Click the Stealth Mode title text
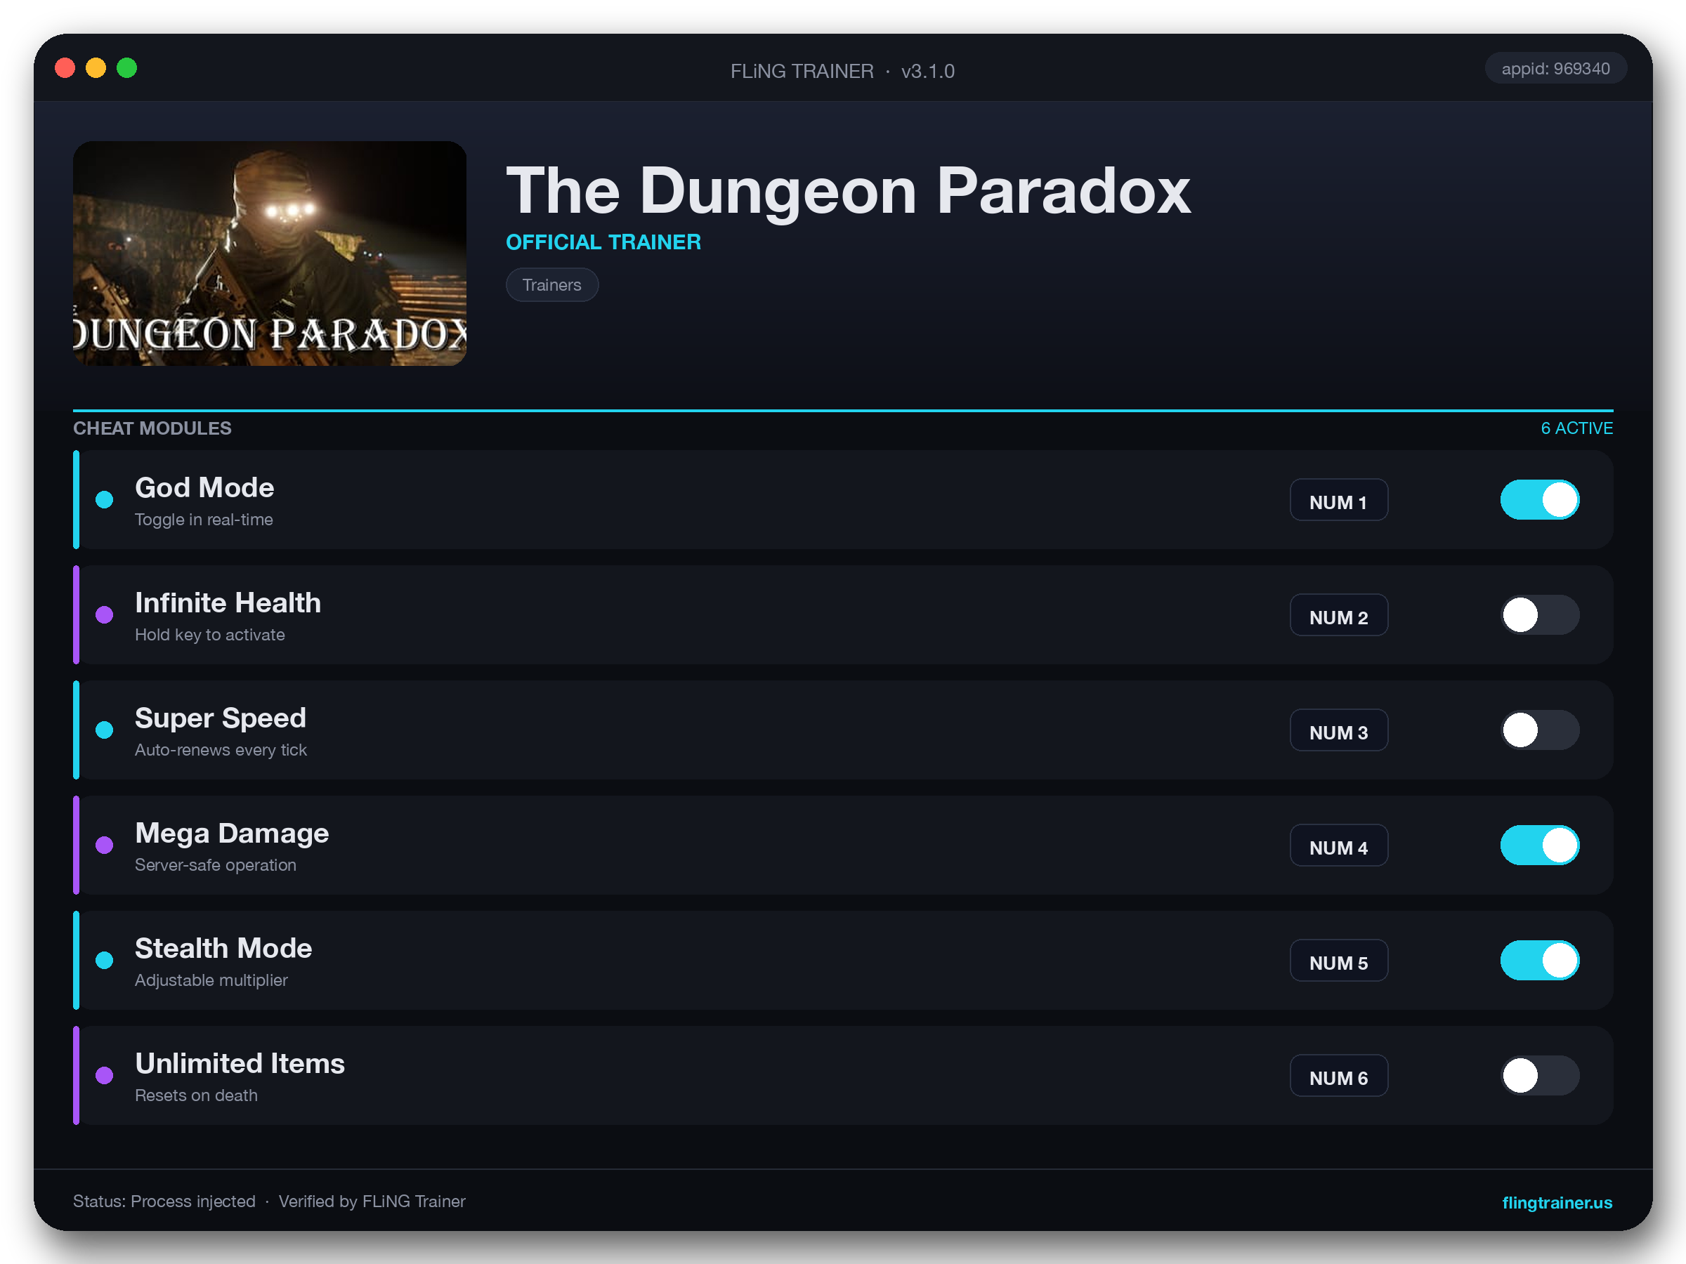Screen dimensions: 1686x1264 click(x=223, y=948)
